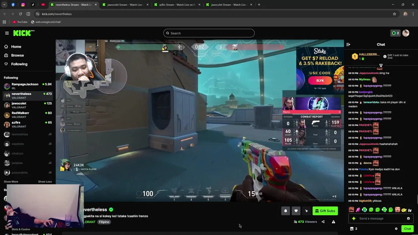Send message with green Chat button
418x235 pixels.
click(x=407, y=229)
